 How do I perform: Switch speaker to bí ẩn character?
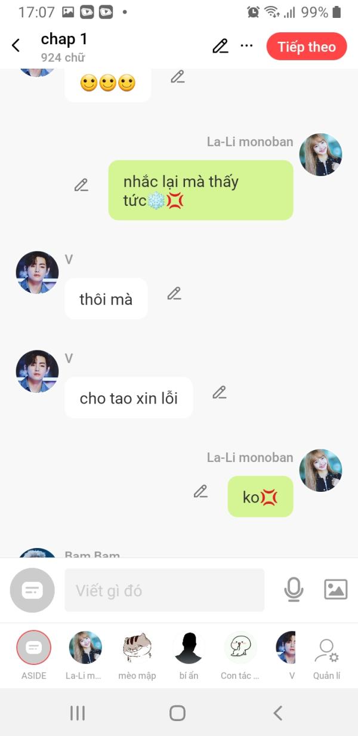(x=189, y=655)
